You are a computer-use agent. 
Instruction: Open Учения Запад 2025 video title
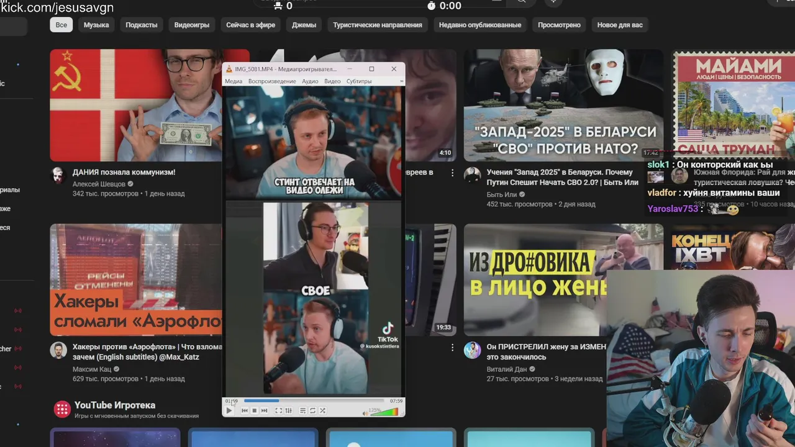(563, 177)
